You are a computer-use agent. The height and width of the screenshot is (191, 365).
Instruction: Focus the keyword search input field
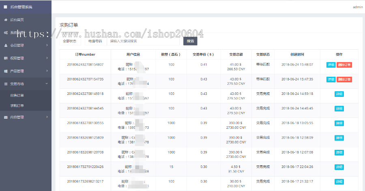[x=143, y=41]
